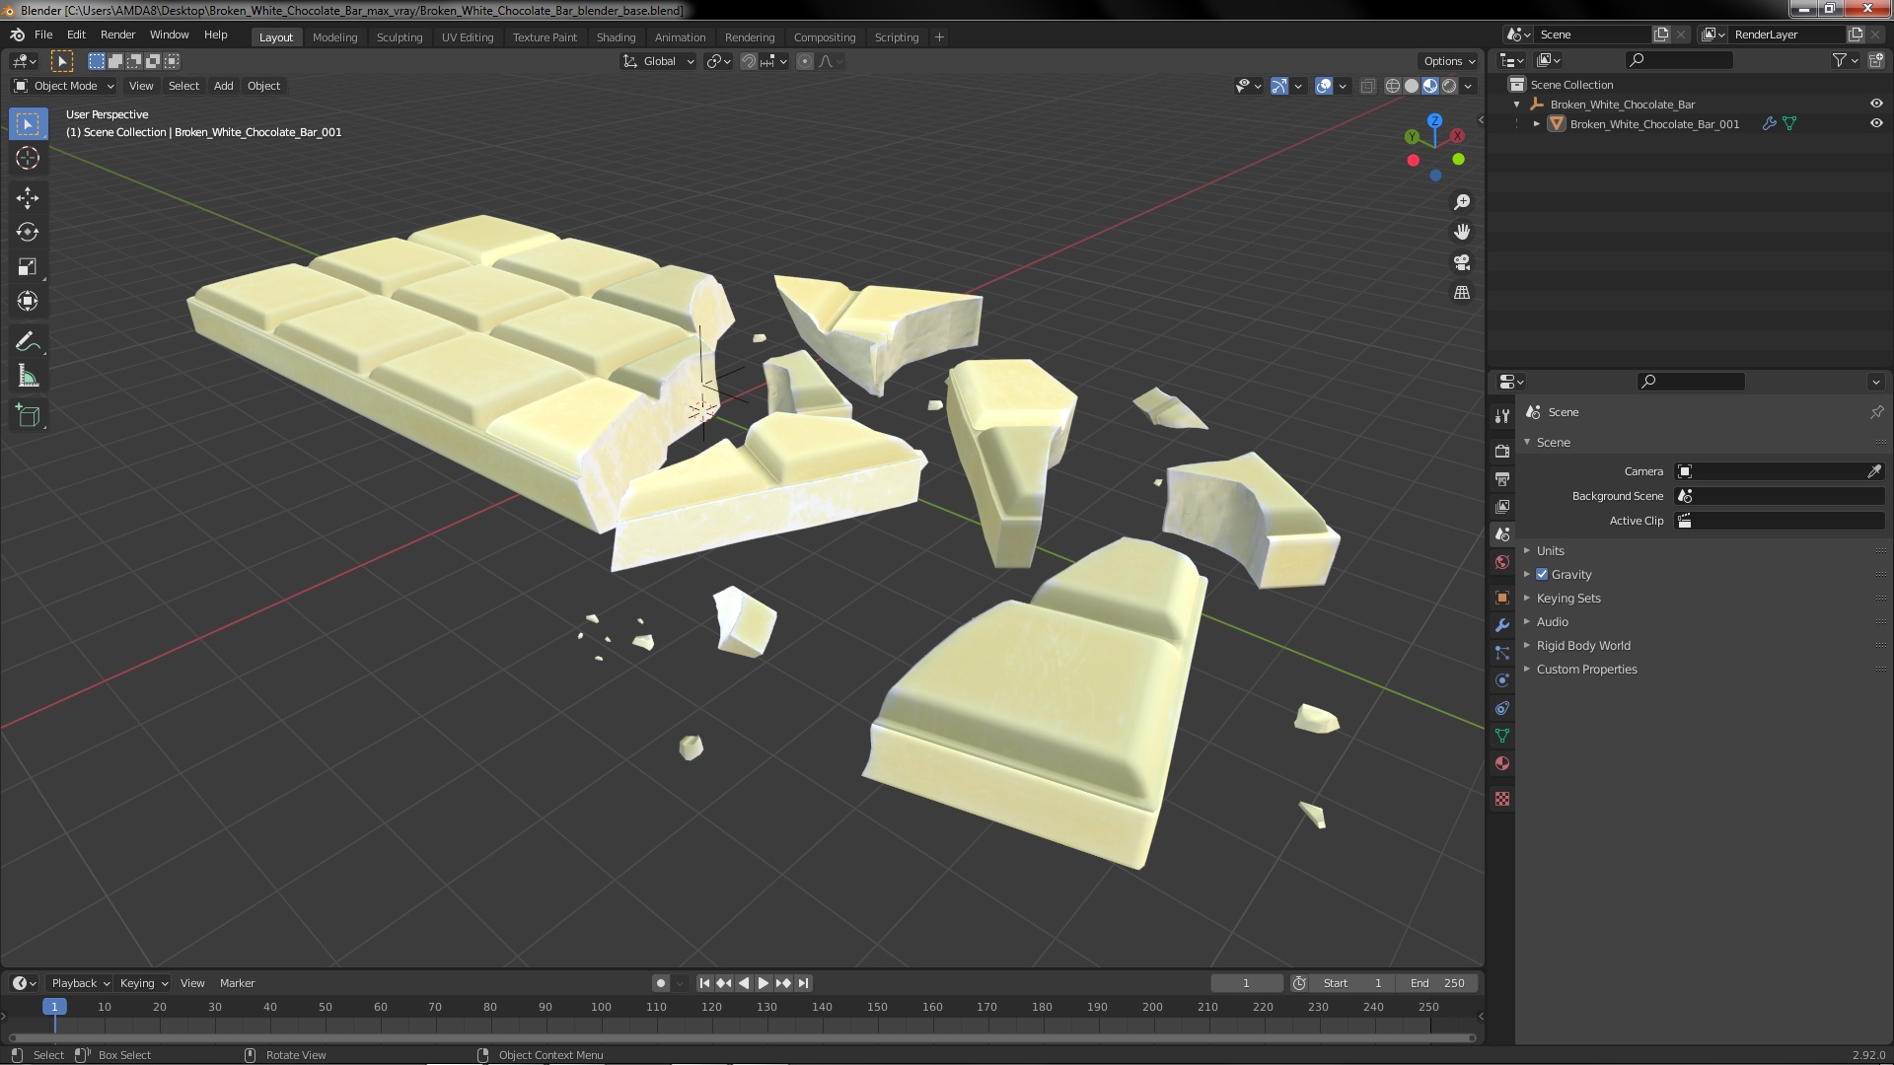
Task: Click the current frame number field
Action: pos(1246,983)
